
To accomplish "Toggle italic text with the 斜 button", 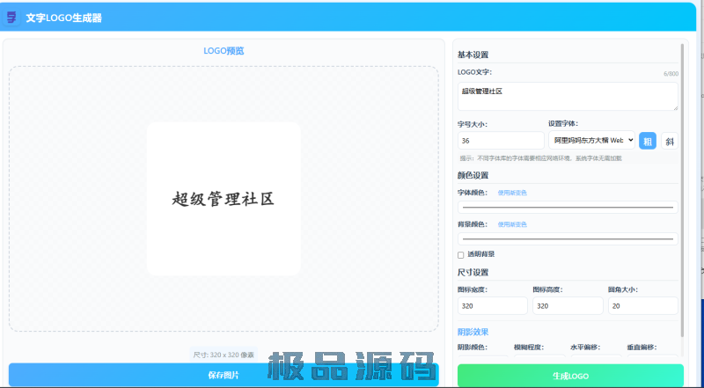I will coord(669,141).
